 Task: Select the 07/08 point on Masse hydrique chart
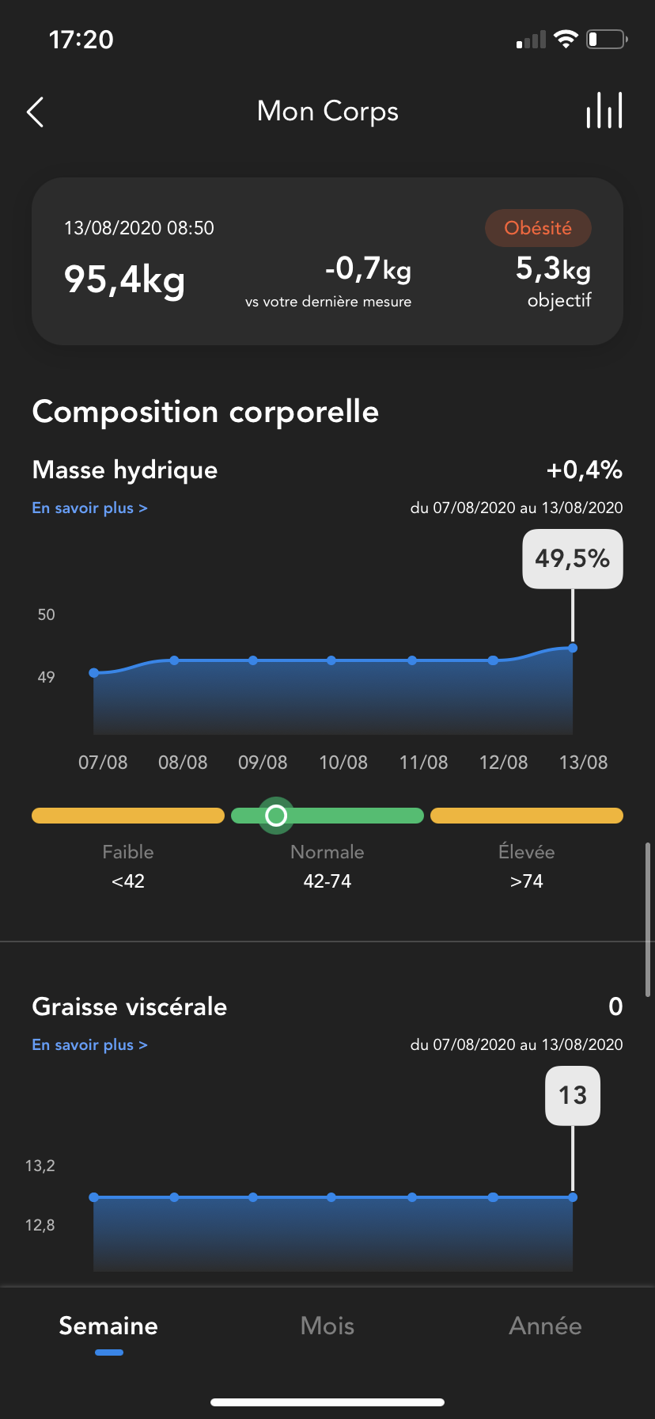click(94, 673)
